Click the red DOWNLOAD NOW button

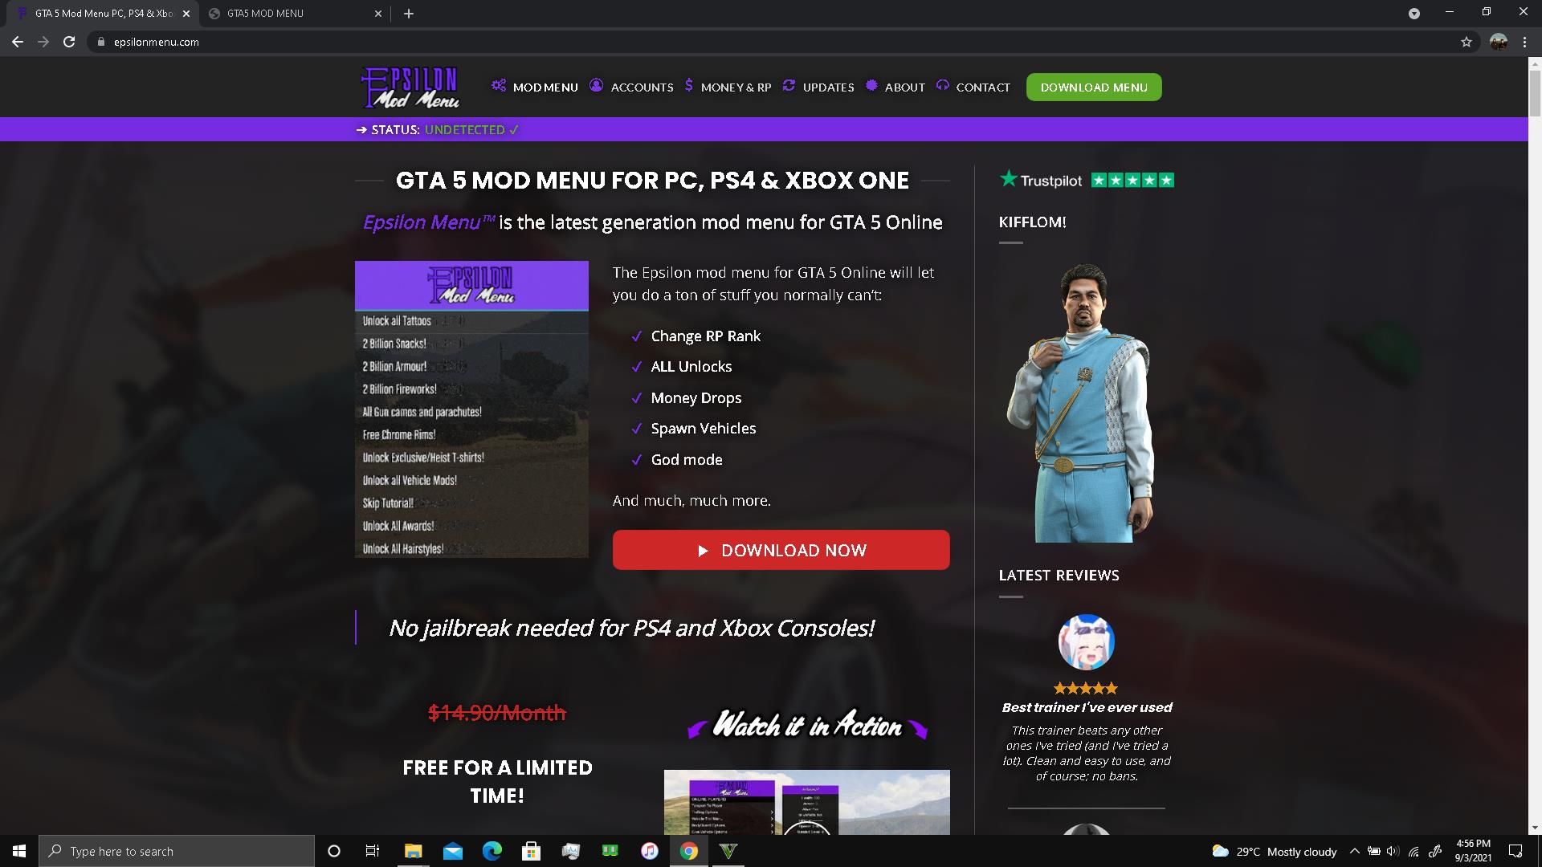[x=781, y=550]
